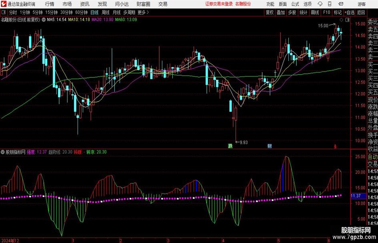Click the 复权 toolbar button
Screen dimensions: 378x243
coord(270,12)
